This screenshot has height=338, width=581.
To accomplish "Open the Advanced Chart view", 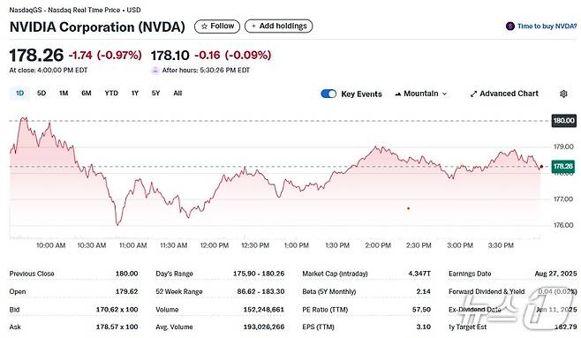I will [x=504, y=94].
